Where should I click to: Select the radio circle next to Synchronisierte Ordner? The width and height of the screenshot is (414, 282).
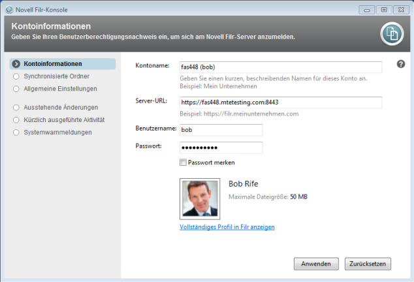pos(16,76)
